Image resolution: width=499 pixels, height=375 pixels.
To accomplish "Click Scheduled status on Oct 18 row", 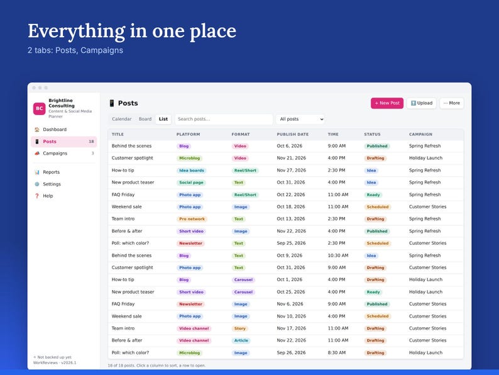I will pyautogui.click(x=378, y=207).
